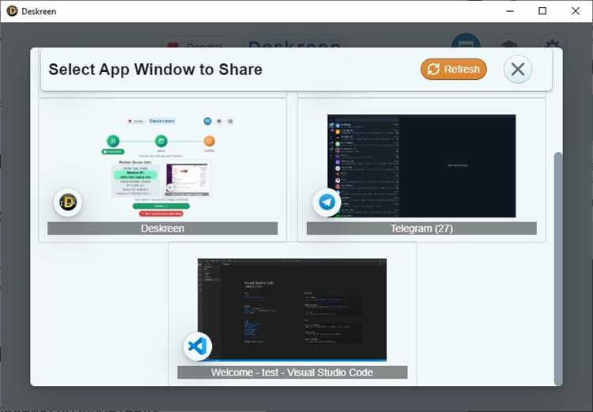Image resolution: width=593 pixels, height=412 pixels.
Task: Click the Select App Window to Share heading
Action: 156,70
